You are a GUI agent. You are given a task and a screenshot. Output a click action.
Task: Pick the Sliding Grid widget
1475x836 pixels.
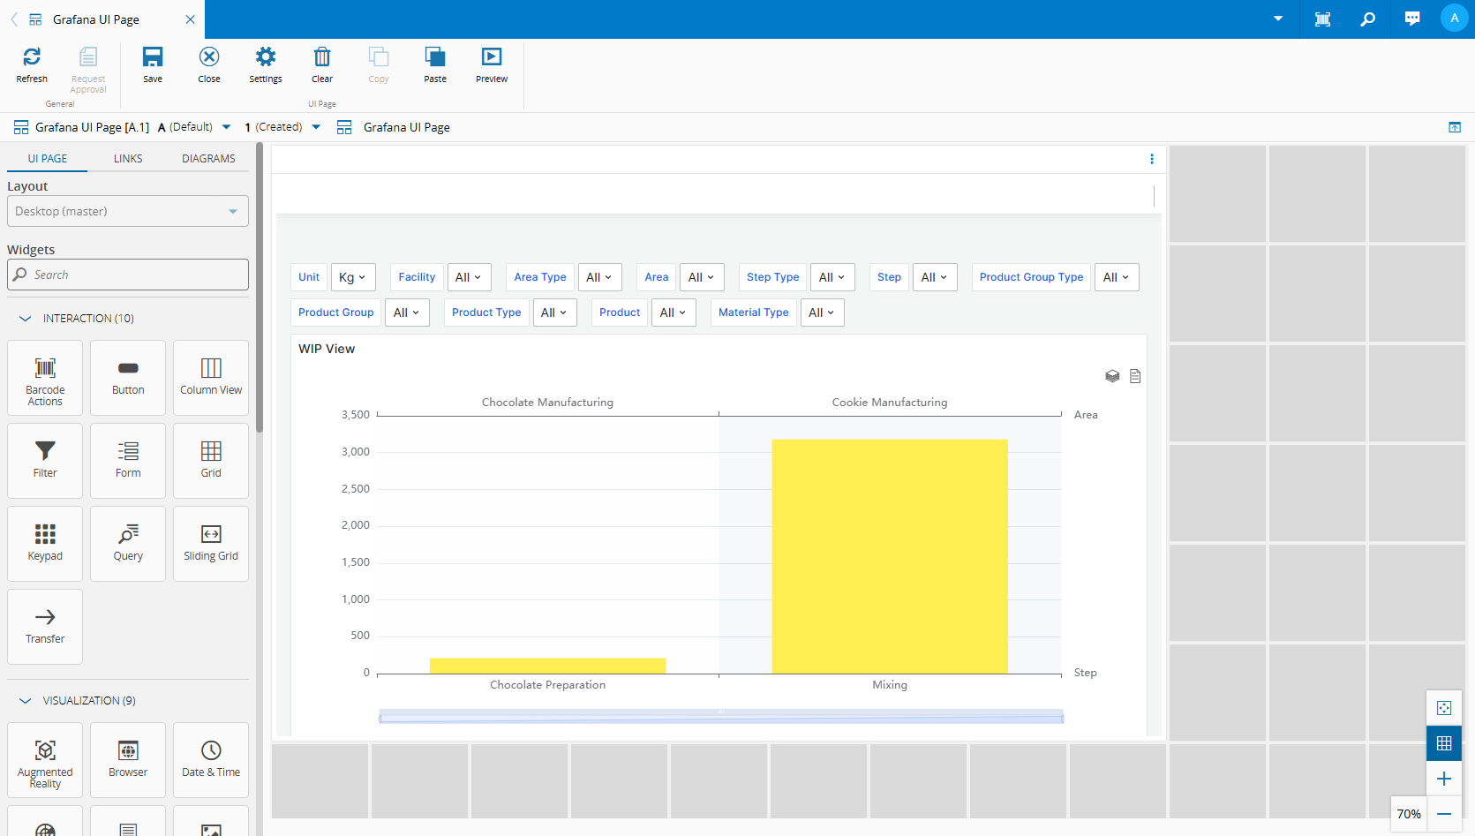(x=211, y=544)
